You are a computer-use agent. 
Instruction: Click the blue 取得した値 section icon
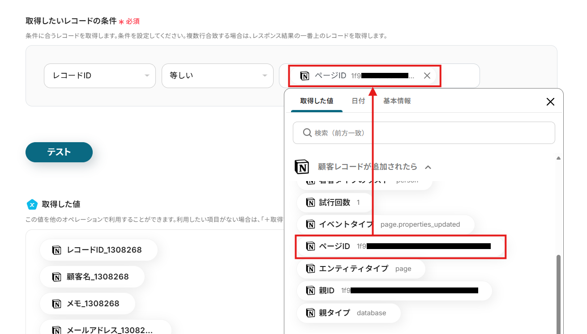[32, 204]
